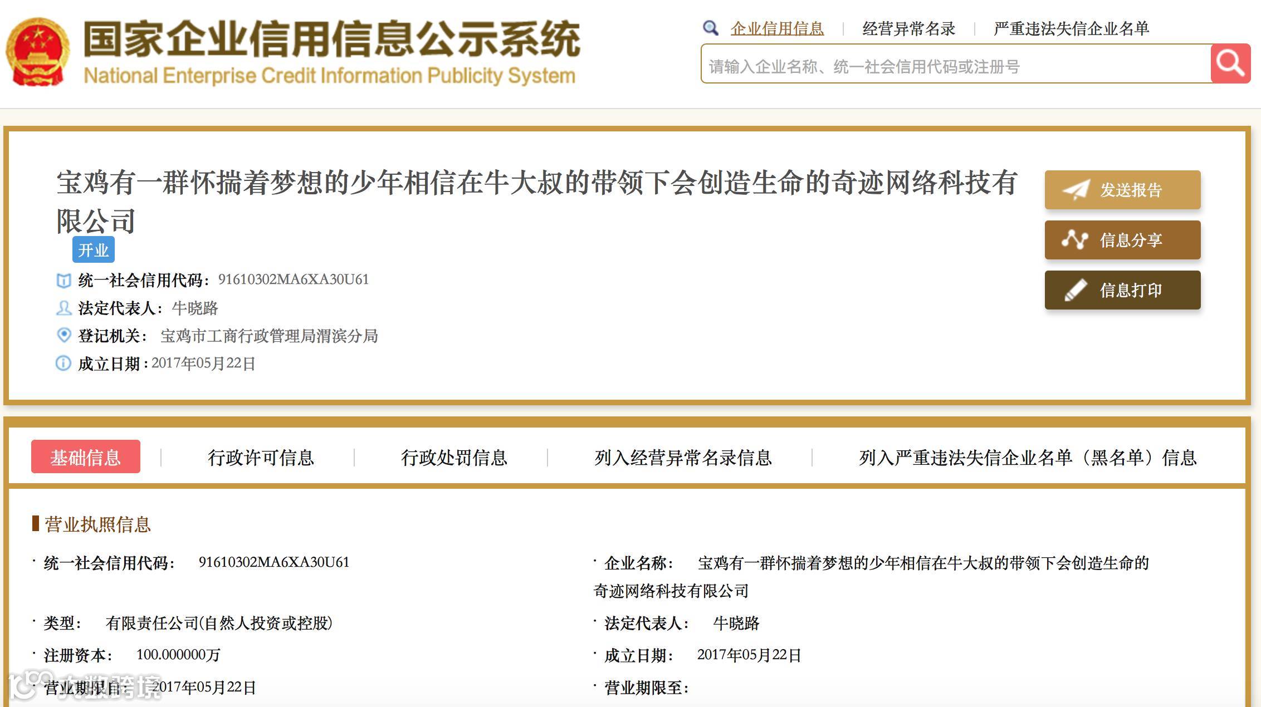Select 严重违法失信企业名单 search category
1261x707 pixels.
(1071, 28)
